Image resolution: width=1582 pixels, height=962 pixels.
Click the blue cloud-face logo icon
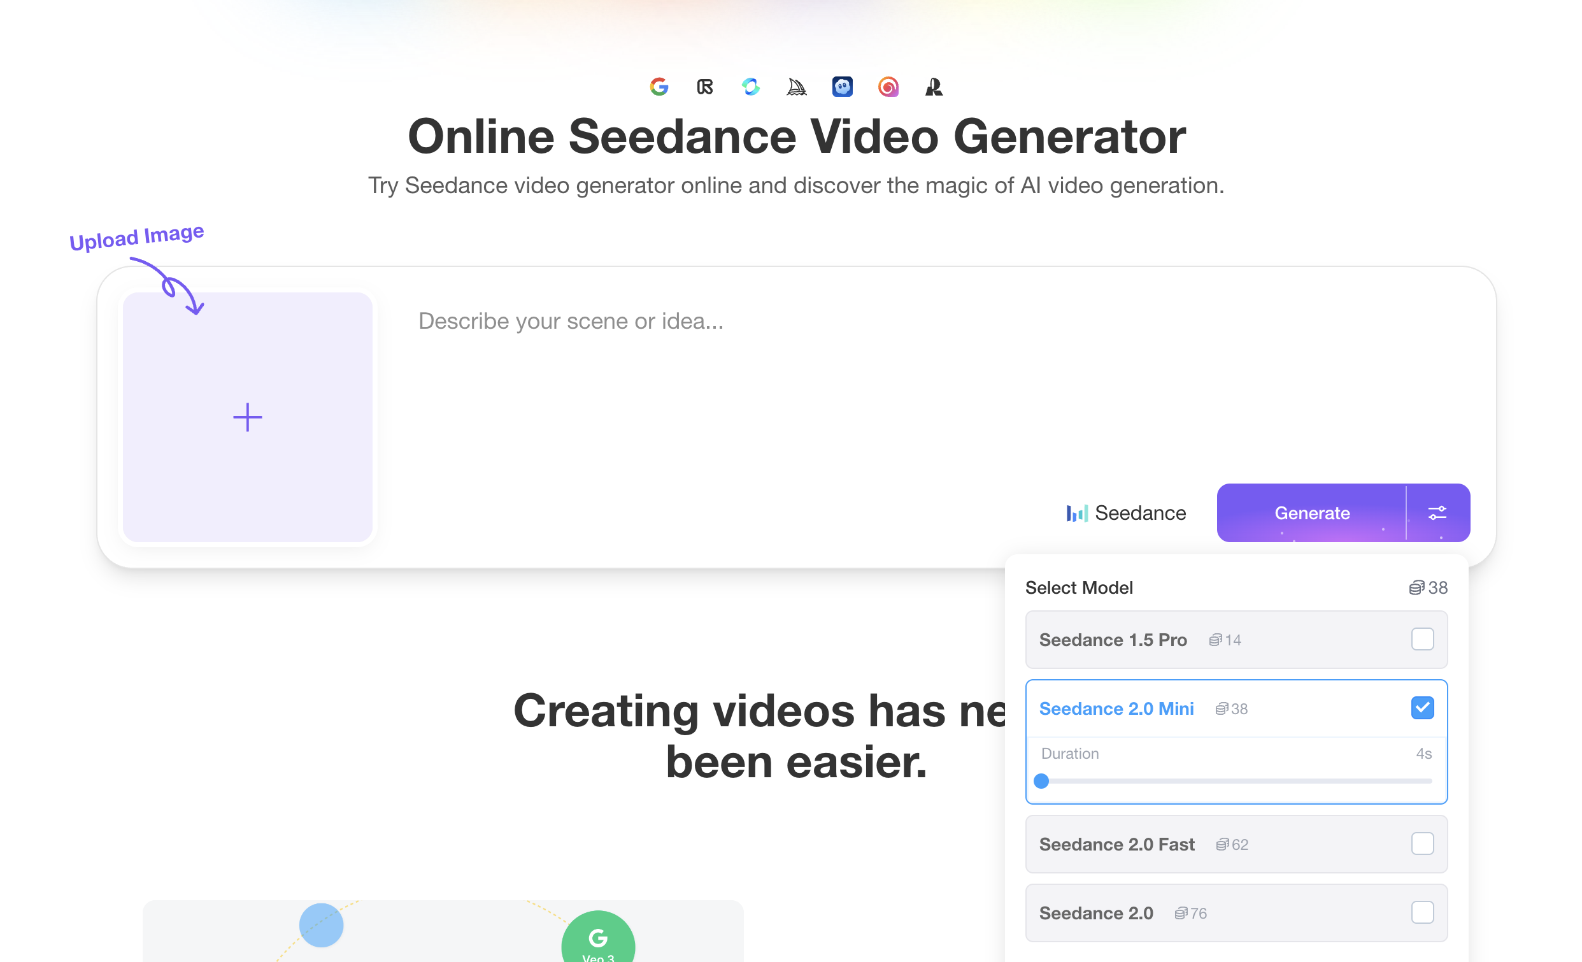(843, 87)
